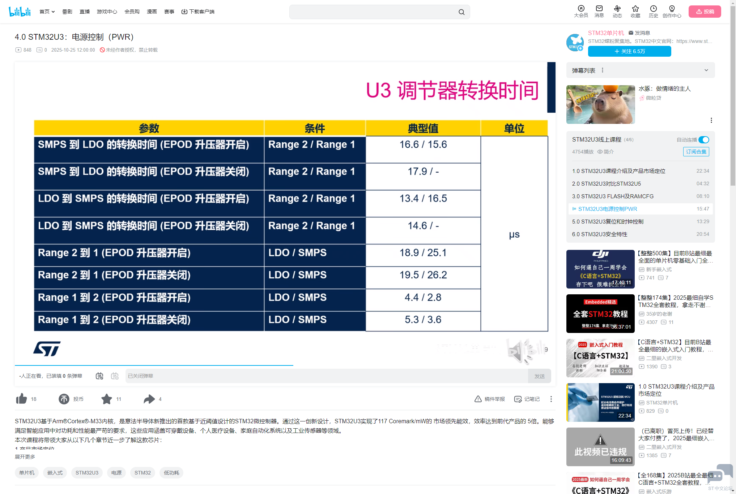Play 6.0 STM32U3安全特性 episode
Viewport: 736px width, 494px height.
click(641, 234)
